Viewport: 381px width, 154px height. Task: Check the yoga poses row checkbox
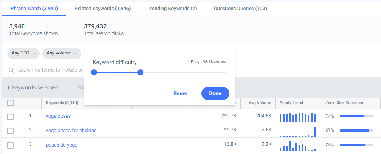tap(10, 117)
